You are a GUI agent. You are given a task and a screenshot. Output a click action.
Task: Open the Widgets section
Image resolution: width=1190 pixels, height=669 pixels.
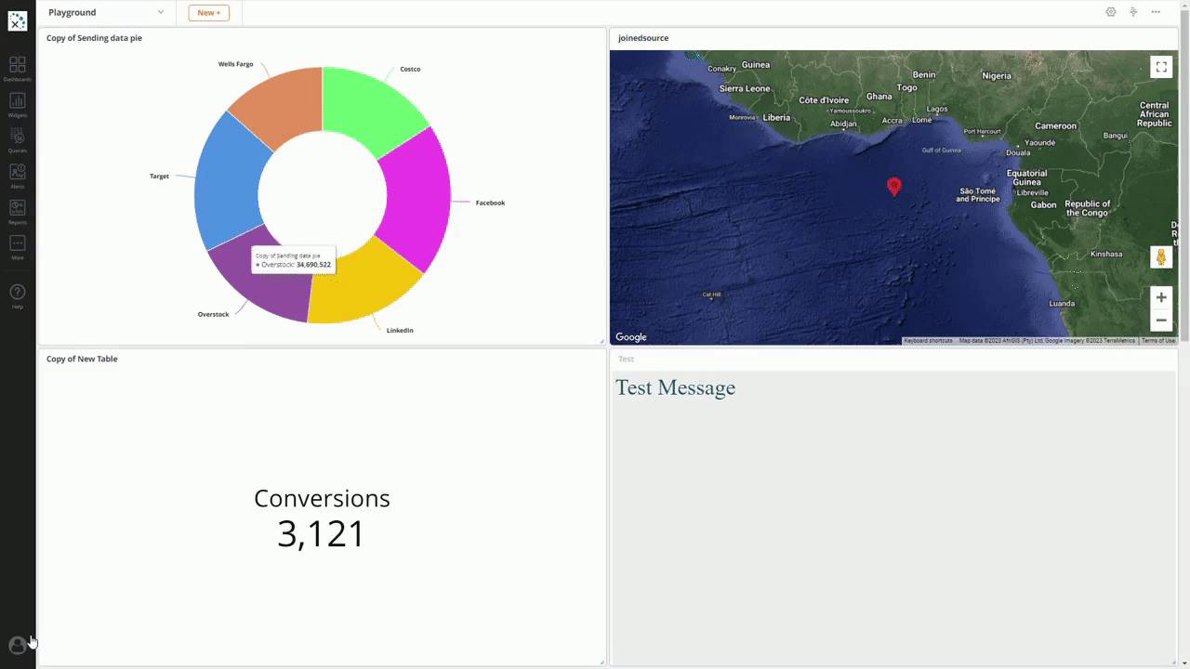click(x=17, y=104)
